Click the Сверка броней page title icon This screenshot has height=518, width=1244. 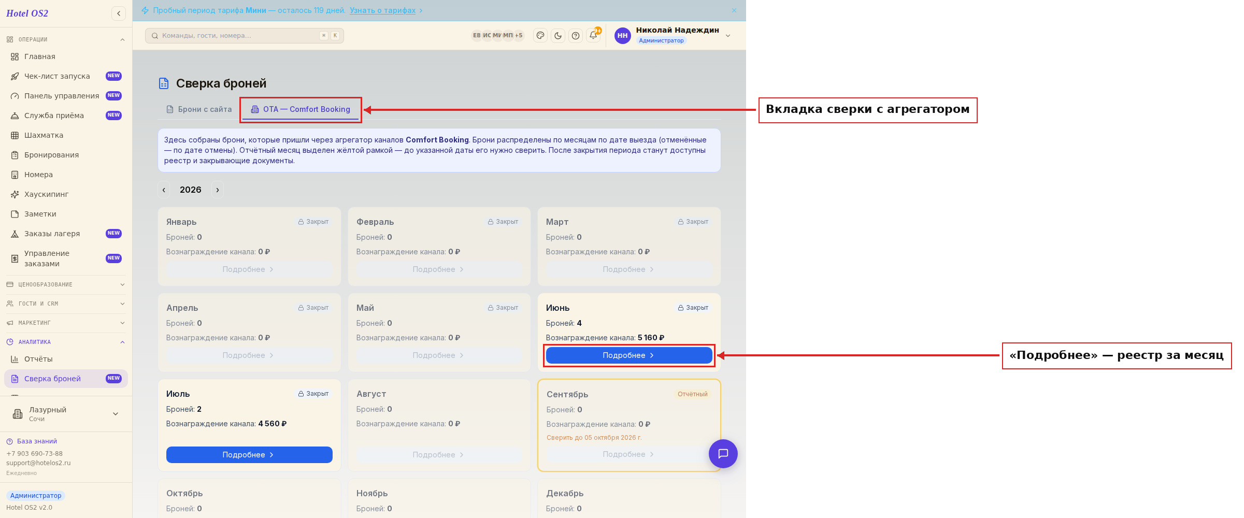point(164,83)
